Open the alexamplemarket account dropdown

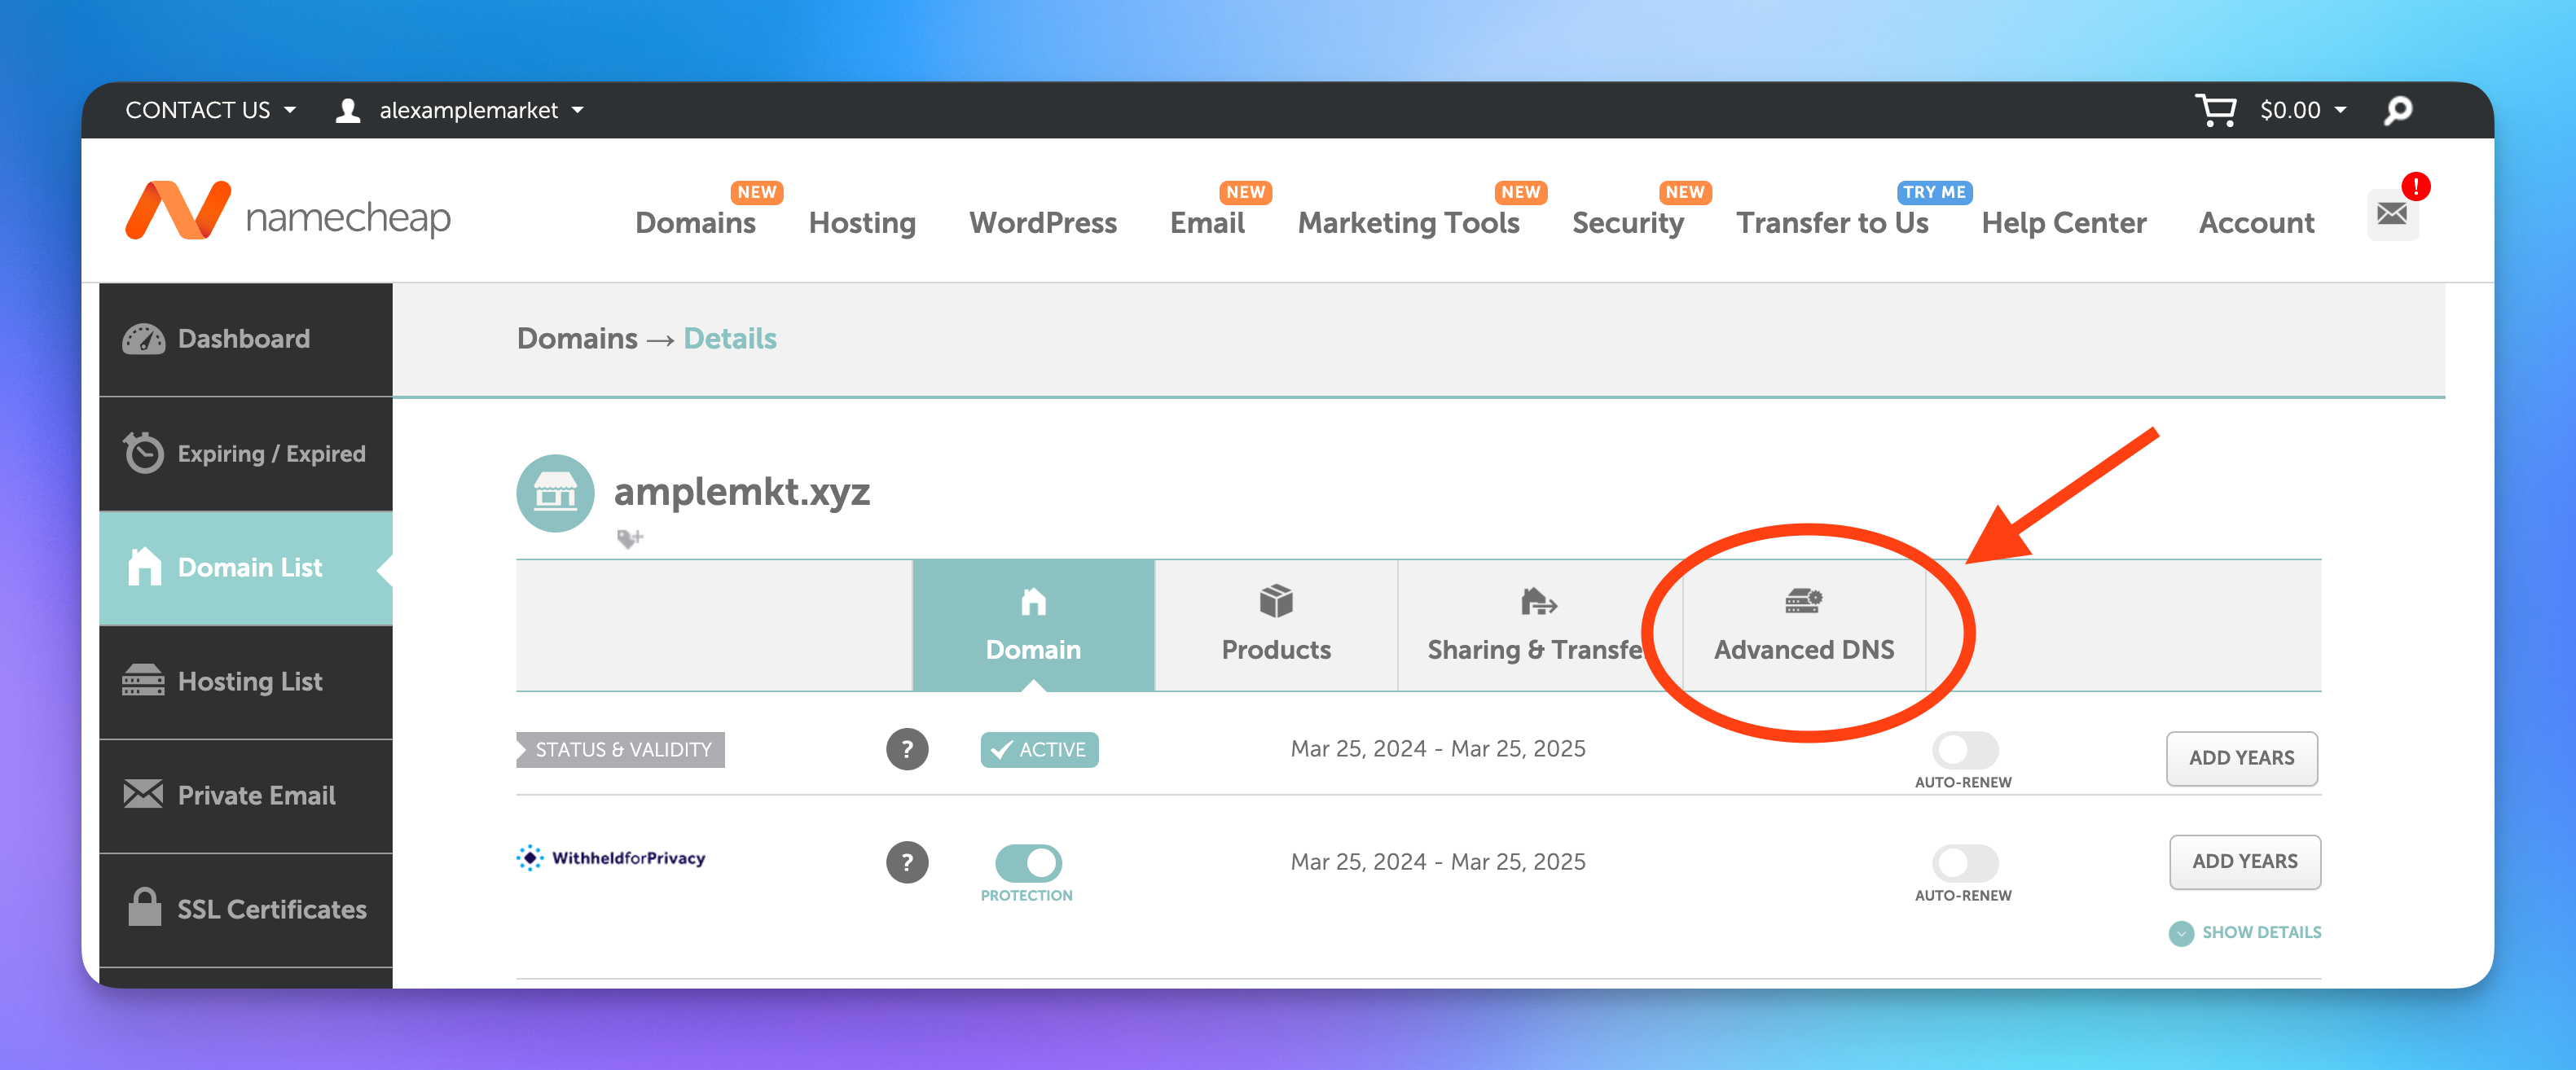[468, 110]
